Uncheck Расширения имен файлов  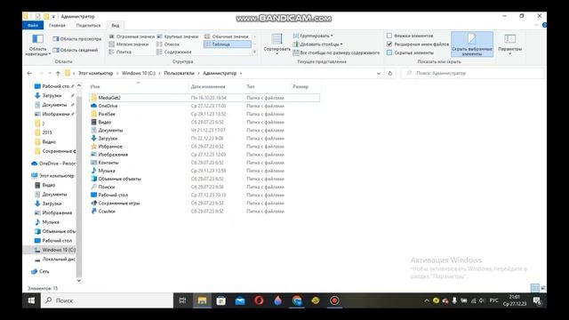(x=389, y=44)
